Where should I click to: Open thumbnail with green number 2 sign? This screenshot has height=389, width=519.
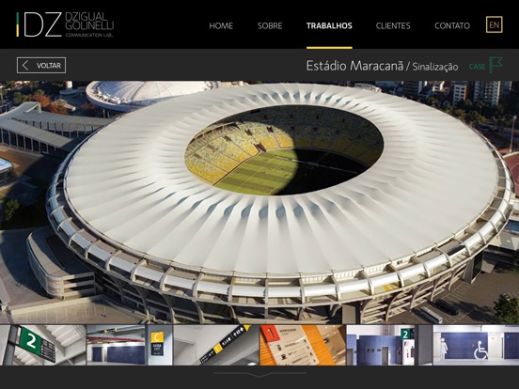[x=42, y=345]
